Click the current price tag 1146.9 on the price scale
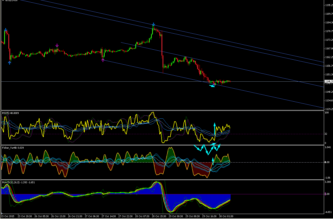The width and height of the screenshot is (333, 219). [x=329, y=81]
